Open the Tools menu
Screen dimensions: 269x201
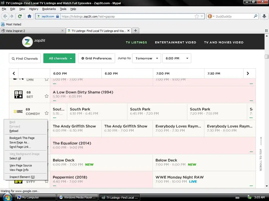63,9
